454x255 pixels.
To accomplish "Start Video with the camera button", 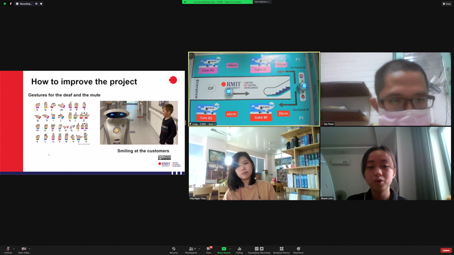I will pos(23,249).
